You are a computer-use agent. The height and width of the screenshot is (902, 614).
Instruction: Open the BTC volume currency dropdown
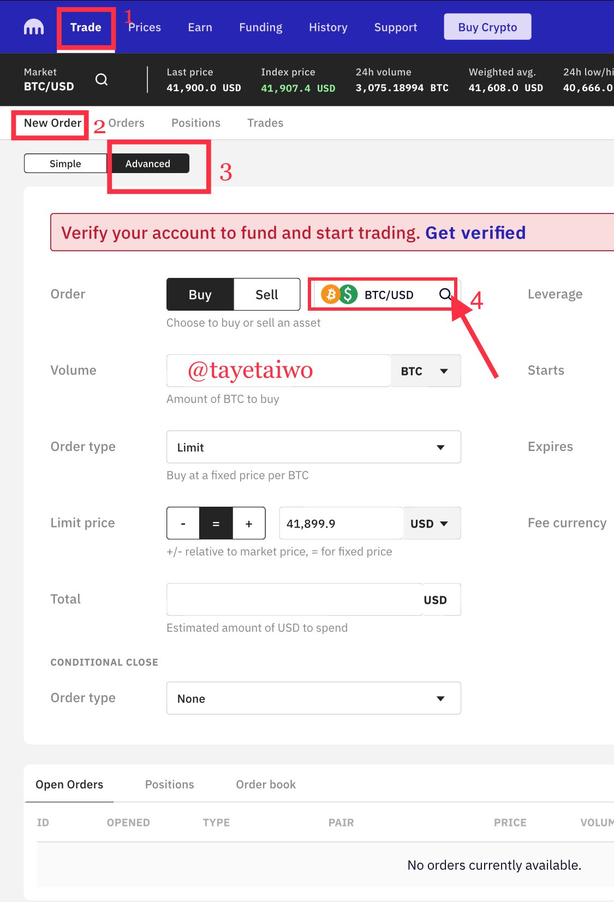[426, 371]
